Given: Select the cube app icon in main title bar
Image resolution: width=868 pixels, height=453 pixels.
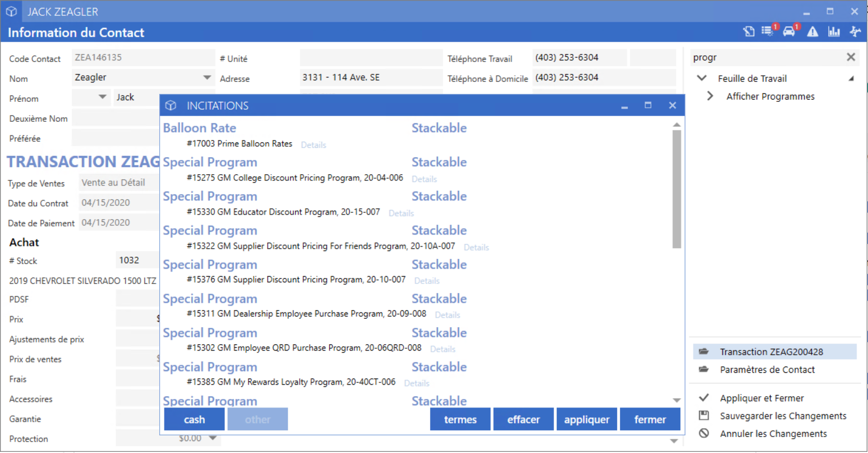Looking at the screenshot, I should coord(11,11).
